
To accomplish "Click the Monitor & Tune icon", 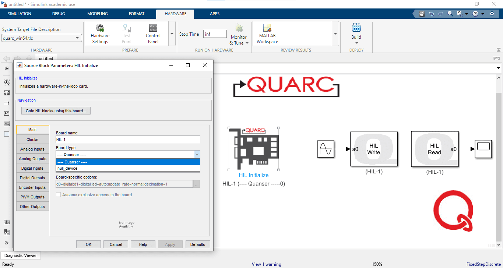I will click(x=239, y=28).
